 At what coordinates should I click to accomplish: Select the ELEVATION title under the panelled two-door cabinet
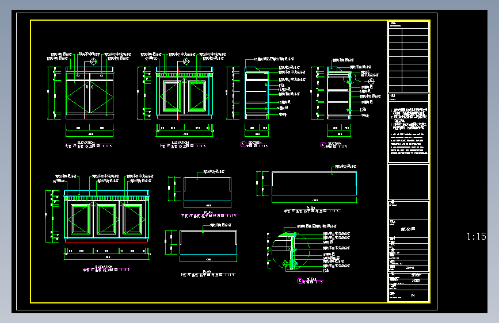tap(181, 143)
